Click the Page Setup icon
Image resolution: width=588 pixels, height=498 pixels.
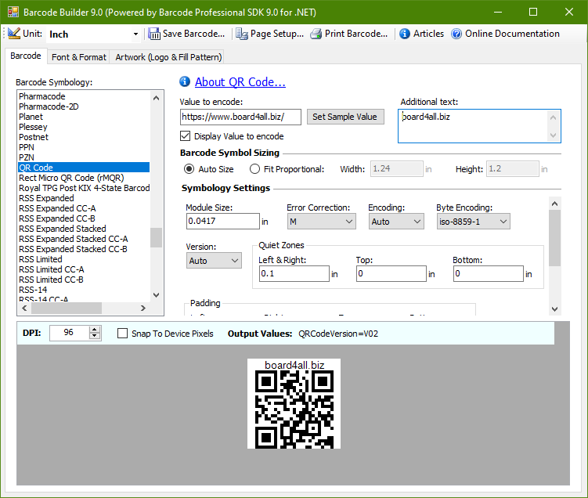tap(242, 34)
